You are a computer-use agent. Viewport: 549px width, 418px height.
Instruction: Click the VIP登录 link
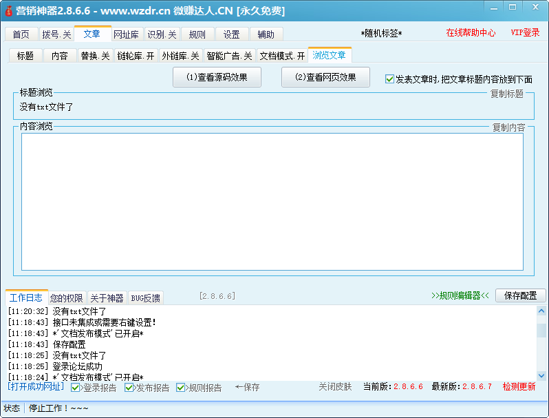525,32
